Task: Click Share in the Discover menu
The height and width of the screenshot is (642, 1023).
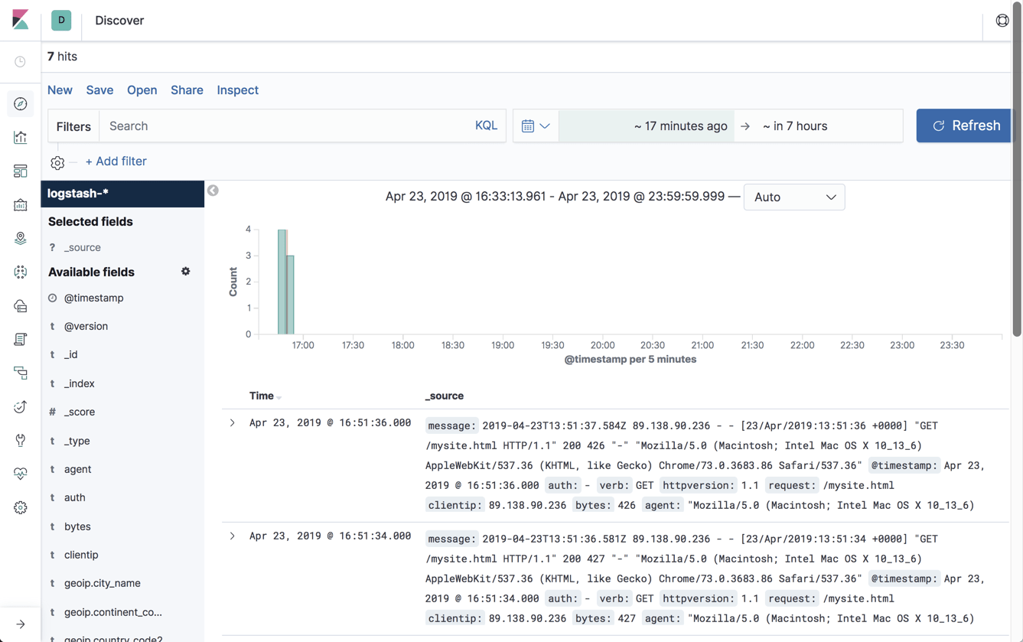Action: point(187,90)
